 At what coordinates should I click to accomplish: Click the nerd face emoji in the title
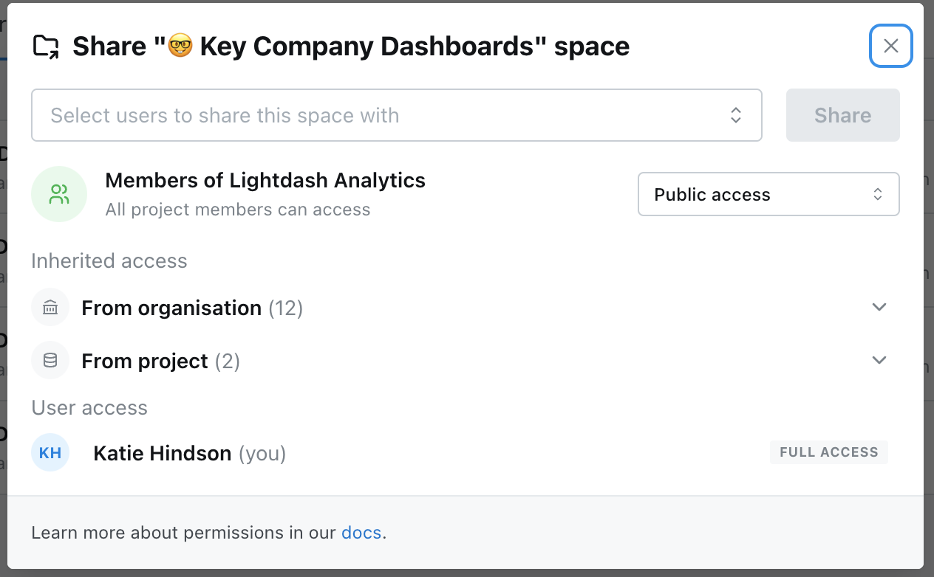coord(180,47)
